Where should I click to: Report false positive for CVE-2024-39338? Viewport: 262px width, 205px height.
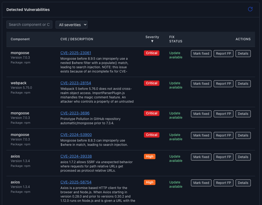pos(223,157)
